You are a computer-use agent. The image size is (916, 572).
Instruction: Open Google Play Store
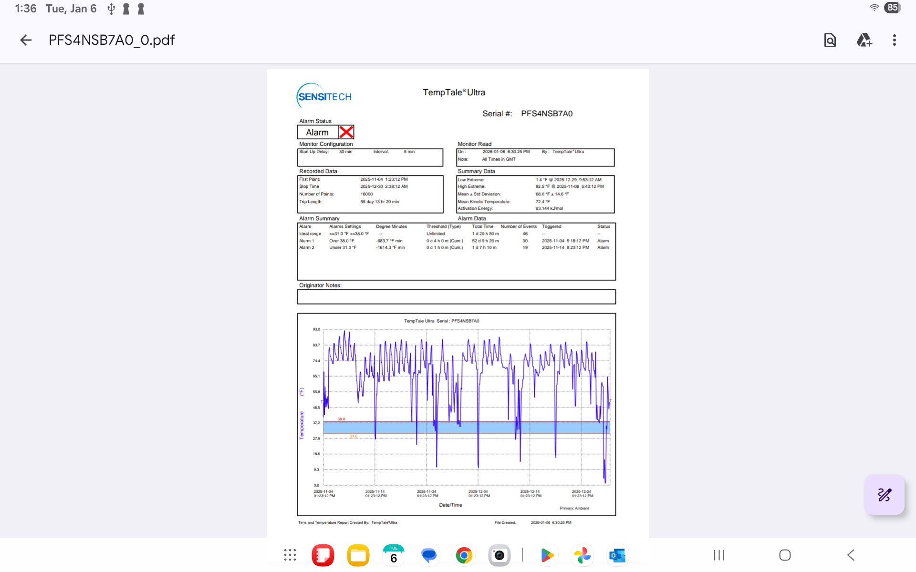547,555
